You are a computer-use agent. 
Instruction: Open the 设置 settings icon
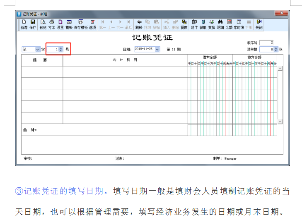60,24
